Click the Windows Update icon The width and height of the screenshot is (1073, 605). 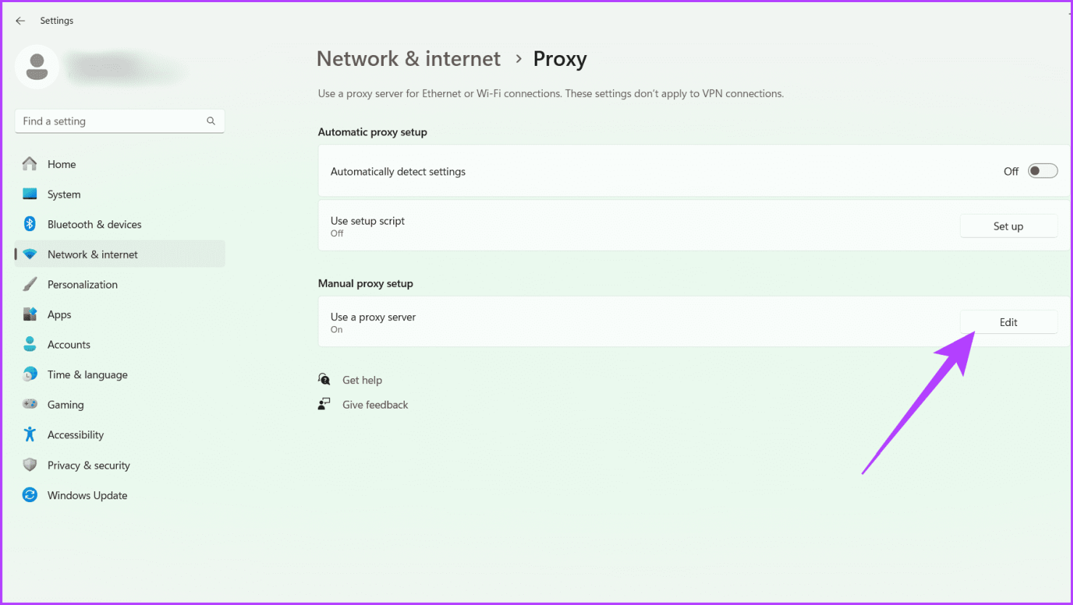coord(30,496)
